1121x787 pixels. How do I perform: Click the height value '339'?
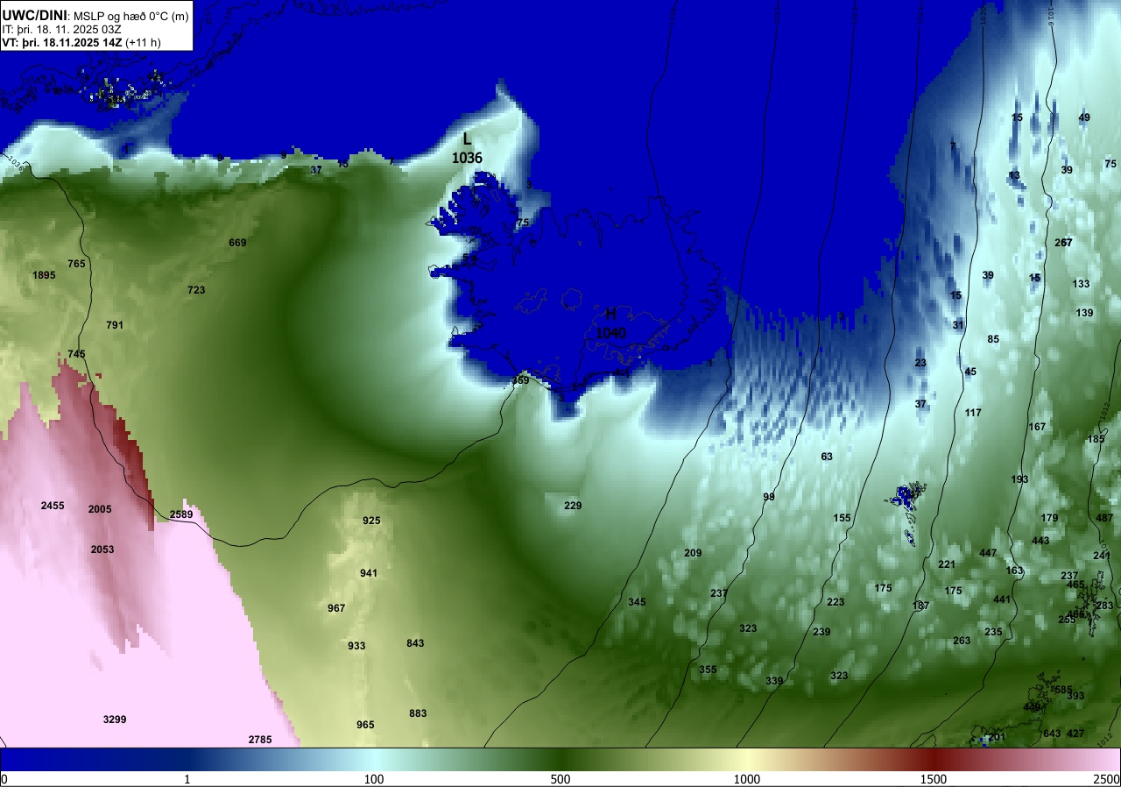tap(774, 681)
